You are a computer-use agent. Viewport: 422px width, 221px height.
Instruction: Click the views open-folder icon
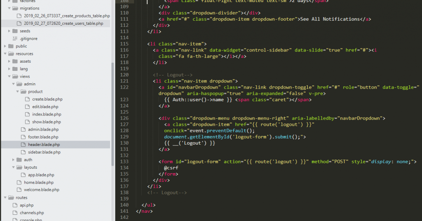click(x=15, y=76)
